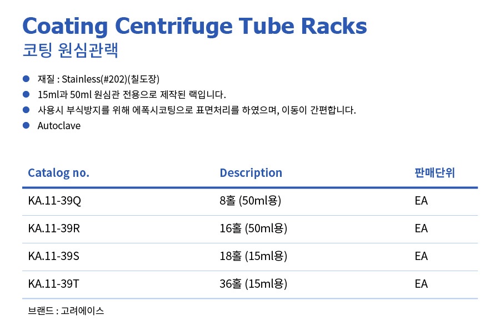Click the 36홀 (15ml용) description

tap(253, 284)
